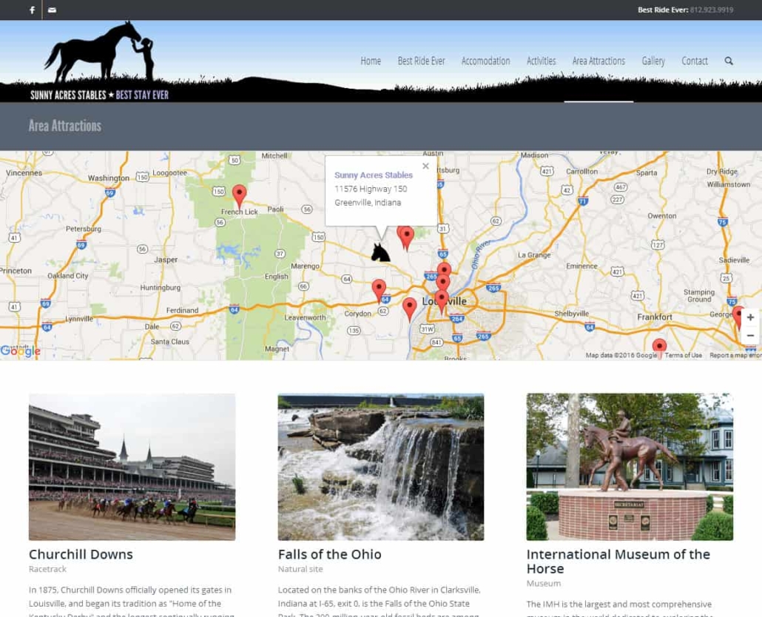Image resolution: width=762 pixels, height=617 pixels.
Task: Open the Churchill Downs racetrack photo
Action: coord(132,466)
